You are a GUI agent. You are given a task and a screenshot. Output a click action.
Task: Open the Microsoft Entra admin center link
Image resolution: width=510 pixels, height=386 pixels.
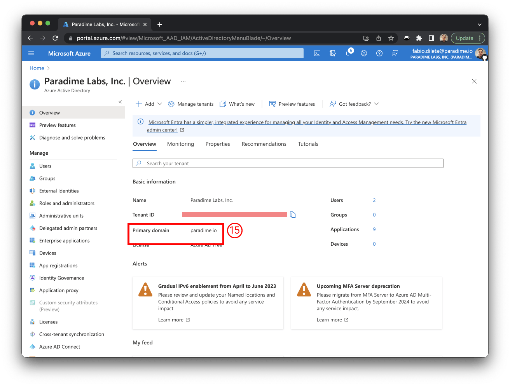(x=307, y=126)
